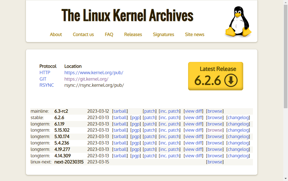The image size is (288, 181).
Task: Browse the longterm 5.4.236 tree
Action: pyautogui.click(x=215, y=143)
